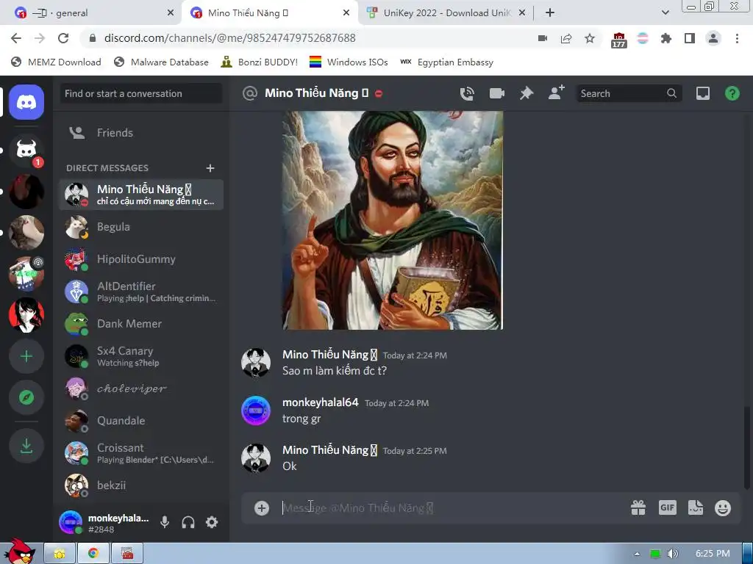Screen dimensions: 753x564
Task: Open Sx4 Canary conversation
Action: (141, 356)
